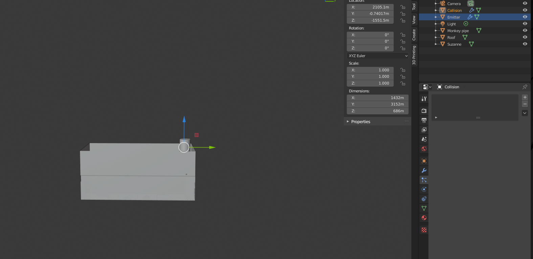The width and height of the screenshot is (533, 259).
Task: Click the green Y-axis gizmo arrow
Action: point(212,147)
